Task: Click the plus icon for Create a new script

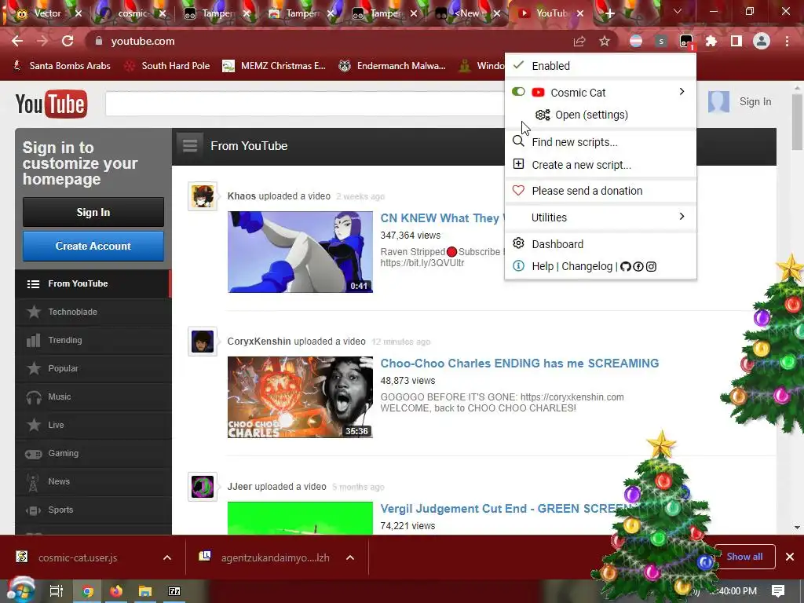Action: pos(518,164)
